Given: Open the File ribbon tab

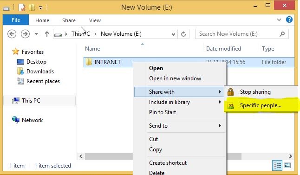Looking at the screenshot, I should coord(16,20).
